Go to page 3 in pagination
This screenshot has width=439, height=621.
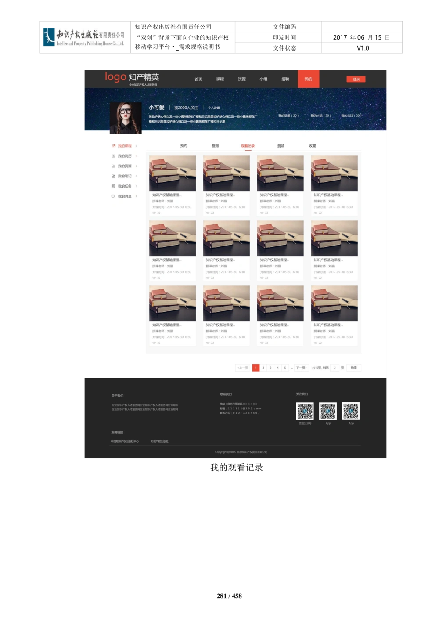pyautogui.click(x=270, y=368)
